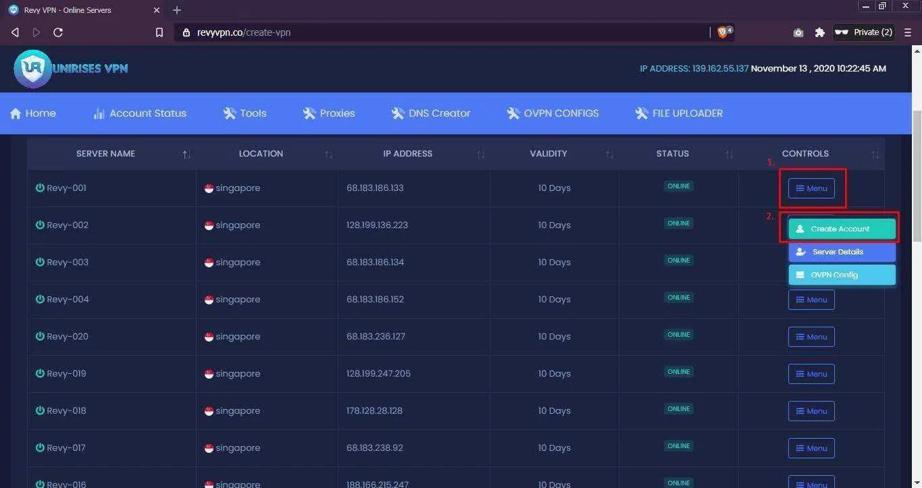Choose Create Account from the open menu
The image size is (922, 488).
pyautogui.click(x=842, y=229)
